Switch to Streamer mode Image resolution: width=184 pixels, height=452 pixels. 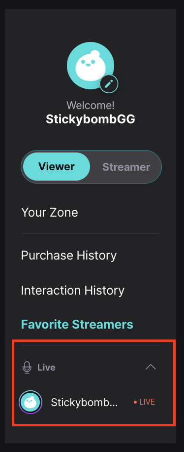126,167
